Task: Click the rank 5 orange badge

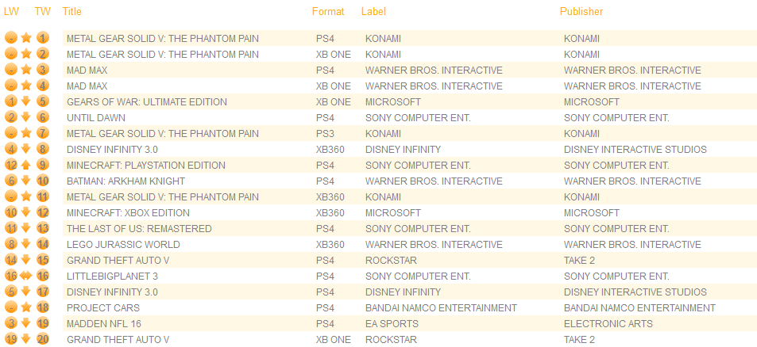Action: [x=43, y=101]
